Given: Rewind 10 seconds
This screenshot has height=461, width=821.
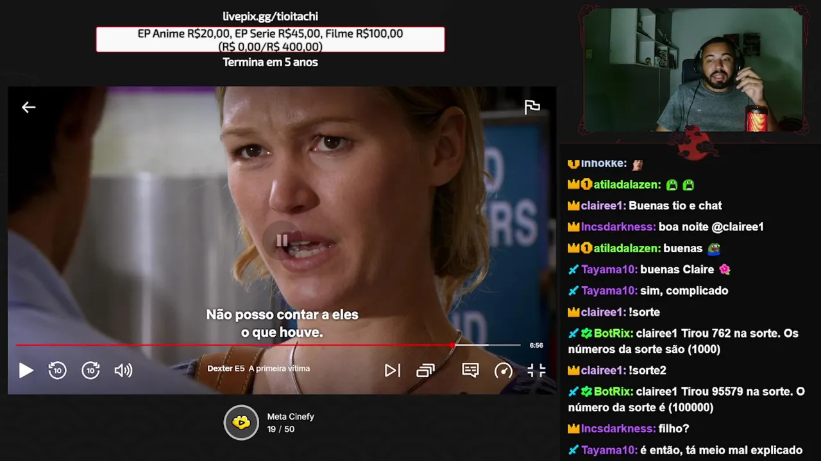Looking at the screenshot, I should (x=58, y=370).
